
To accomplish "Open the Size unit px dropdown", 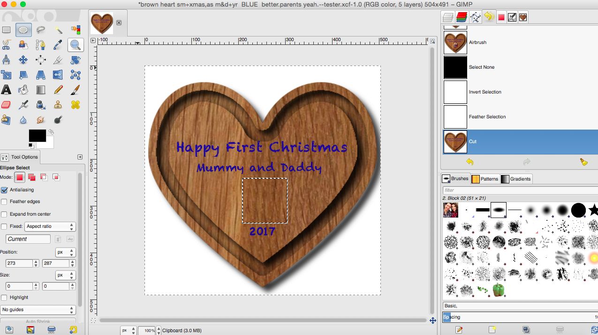I will 65,275.
